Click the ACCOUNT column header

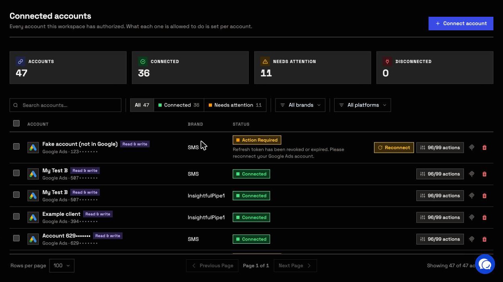click(38, 124)
